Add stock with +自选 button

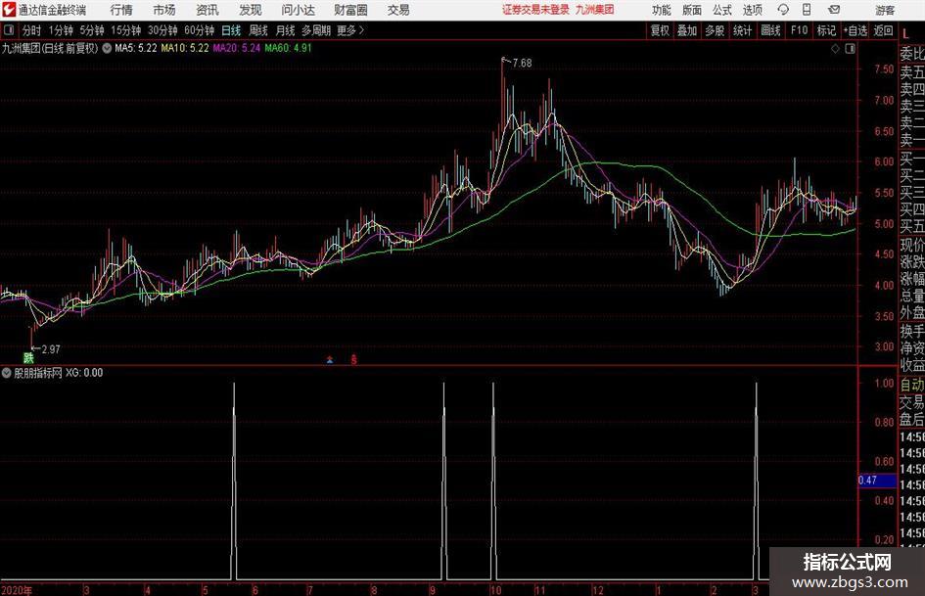point(856,30)
